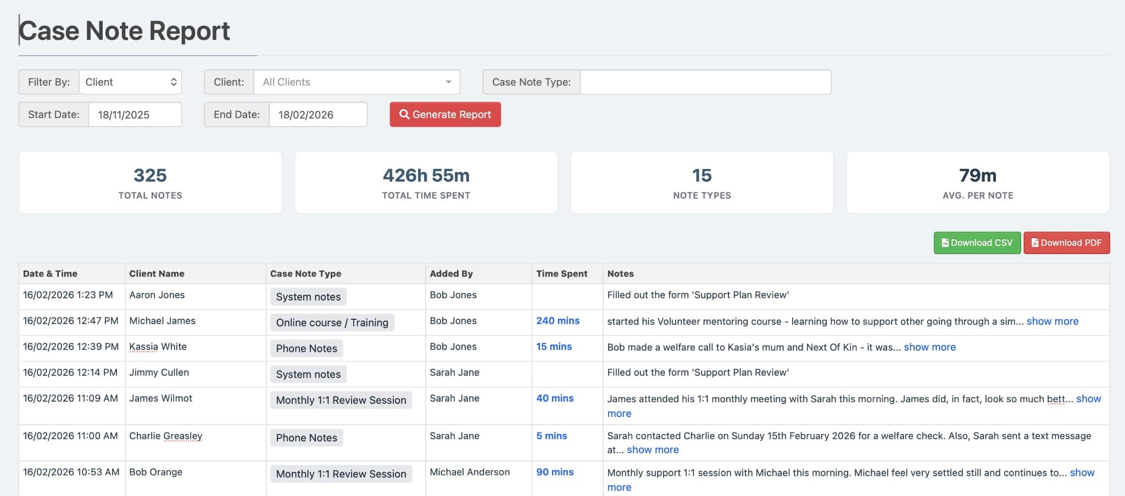Screen dimensions: 1125x496
Task: Click the Total Notes summary card
Action: pos(151,183)
